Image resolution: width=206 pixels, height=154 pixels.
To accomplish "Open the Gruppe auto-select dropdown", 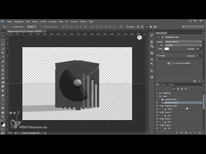I will click(x=32, y=27).
